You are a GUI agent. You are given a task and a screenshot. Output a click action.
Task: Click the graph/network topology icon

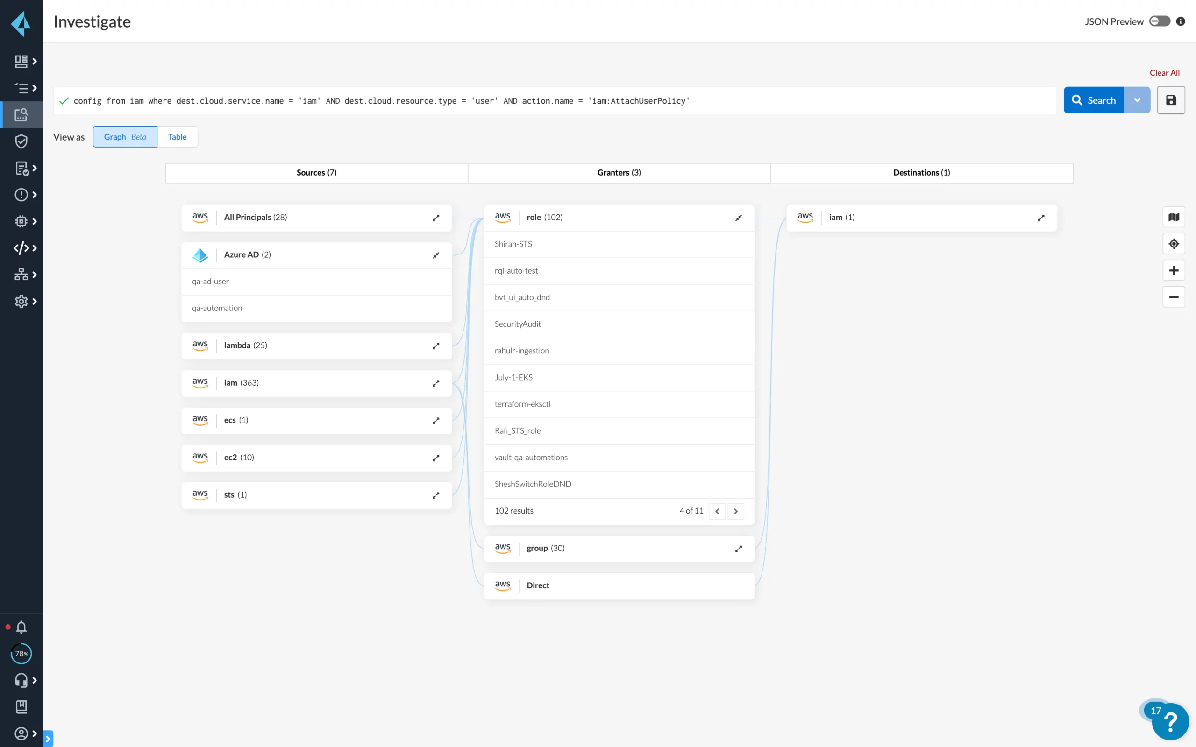pyautogui.click(x=21, y=275)
